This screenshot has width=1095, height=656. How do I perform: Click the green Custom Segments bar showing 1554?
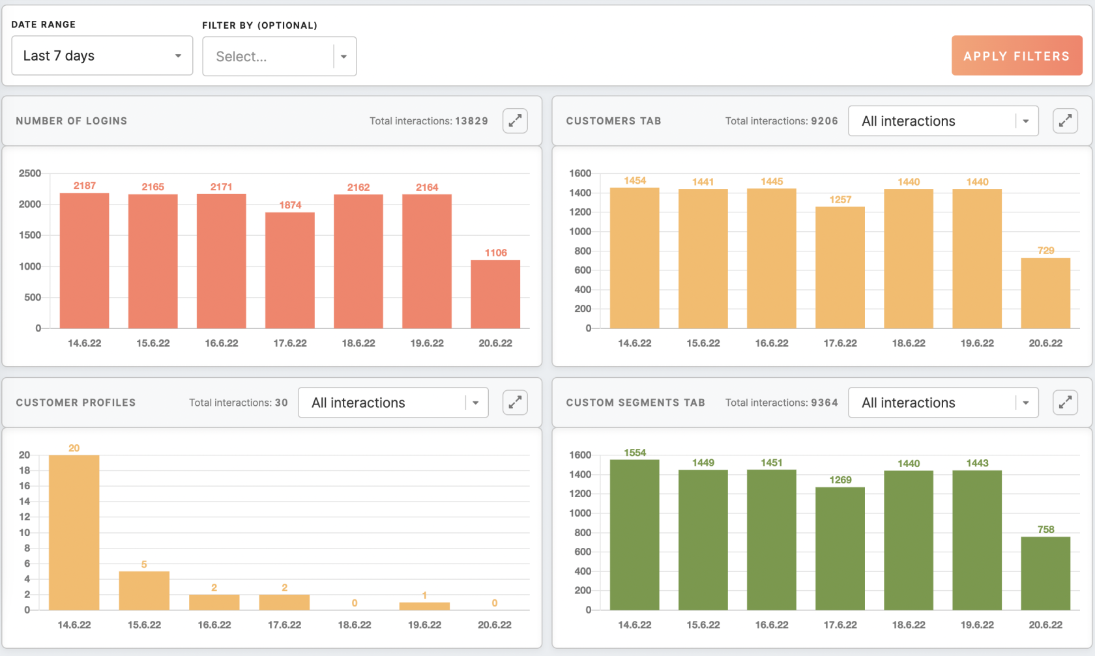coord(634,535)
